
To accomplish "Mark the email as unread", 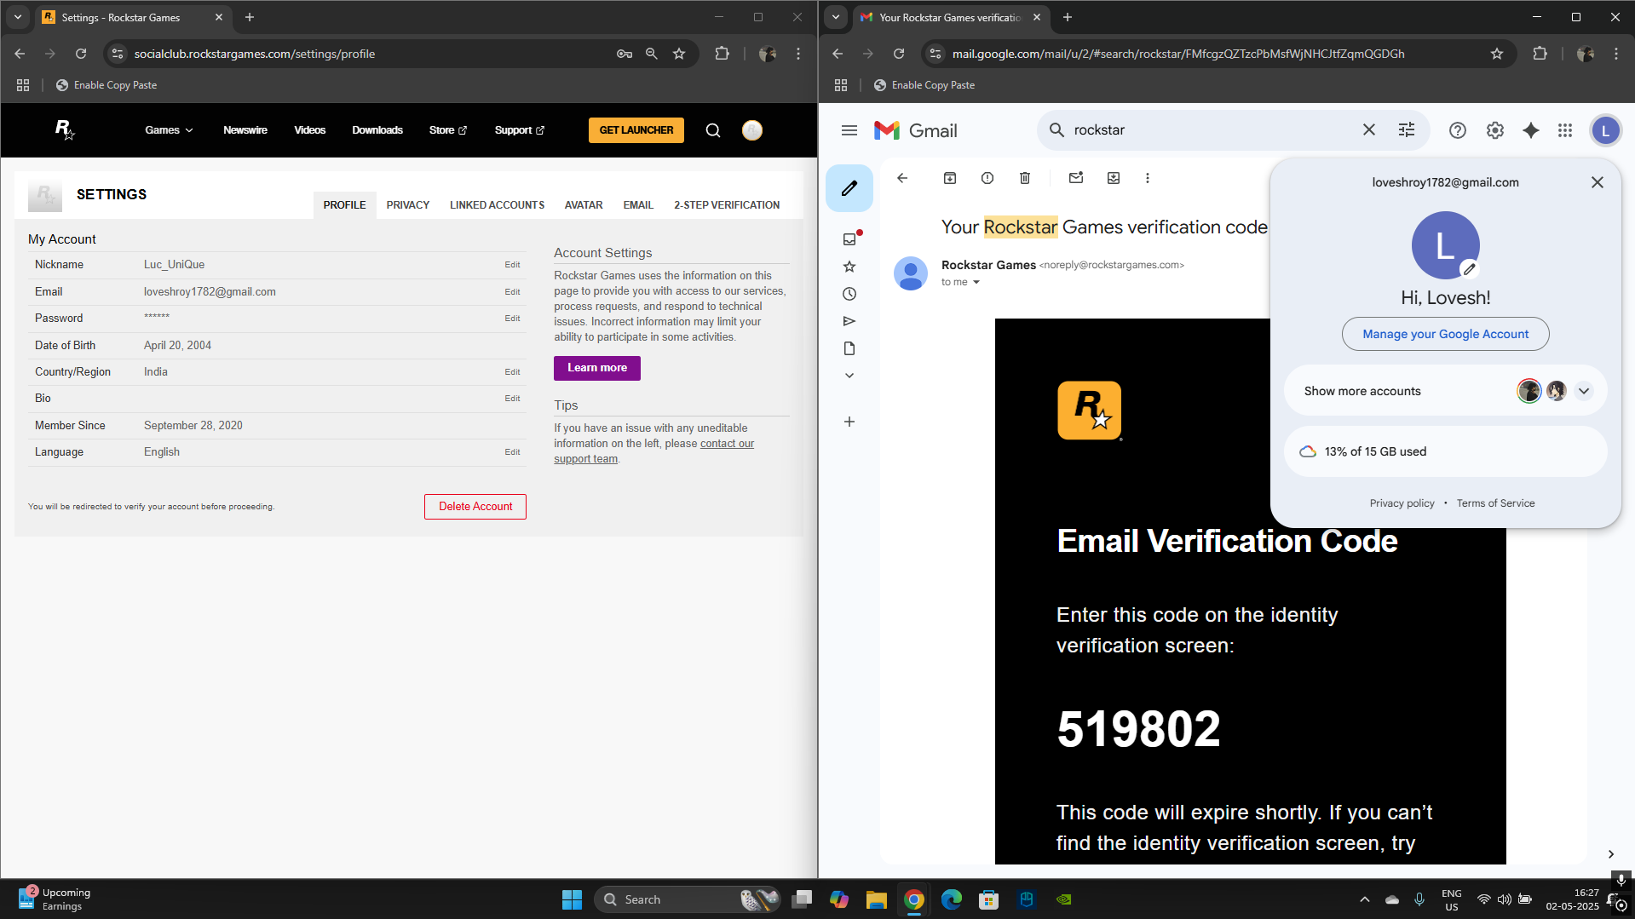I will coord(1076,178).
